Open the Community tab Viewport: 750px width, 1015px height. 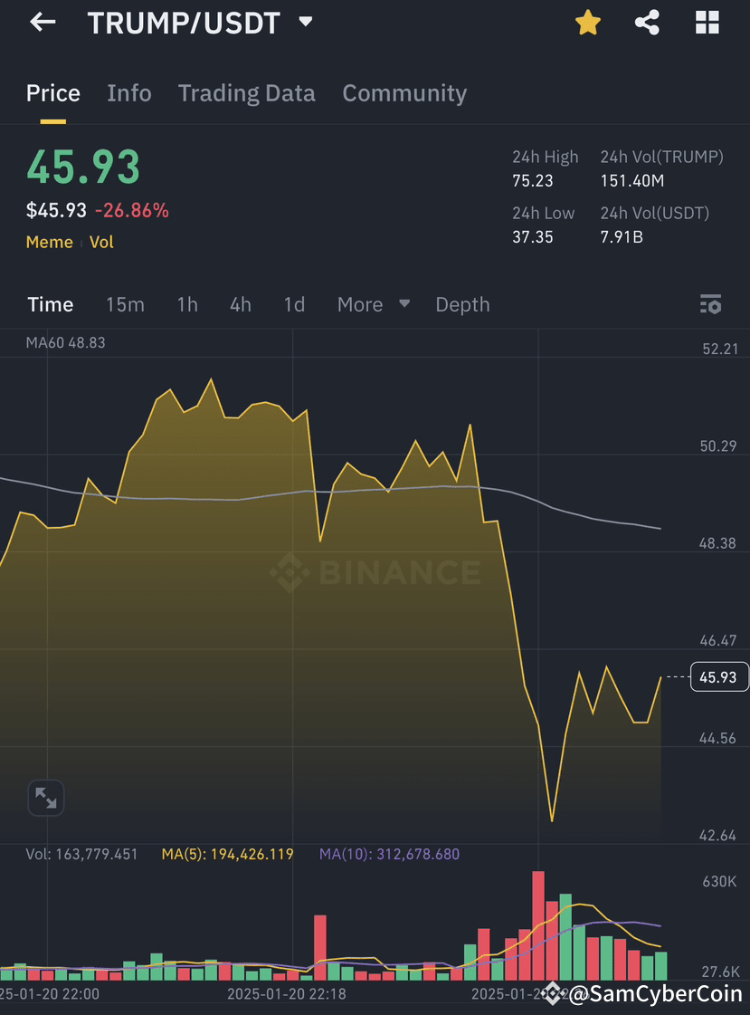click(x=404, y=93)
